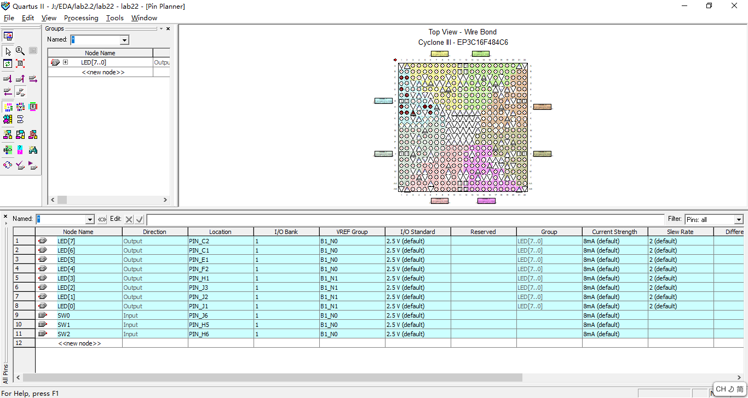
Task: Open the Processing menu
Action: click(81, 18)
